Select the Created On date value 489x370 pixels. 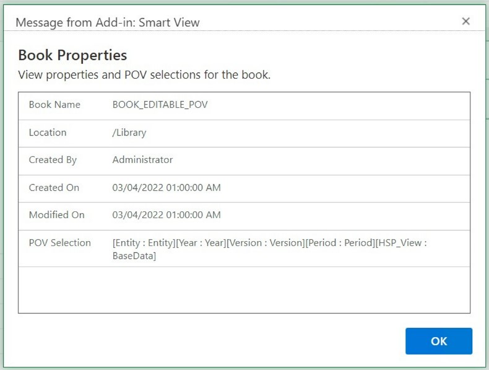click(x=167, y=188)
